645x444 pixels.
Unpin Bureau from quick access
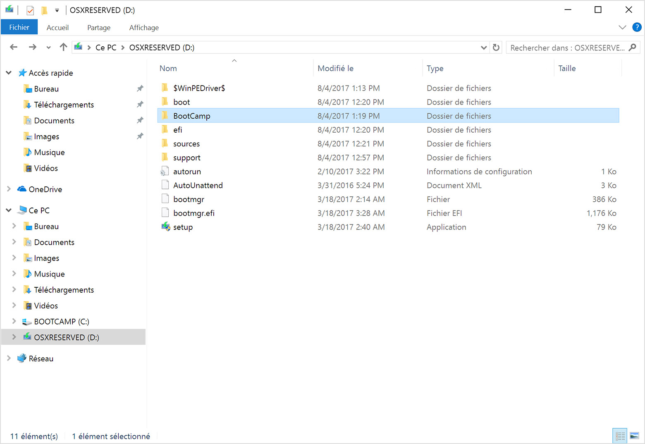(140, 88)
